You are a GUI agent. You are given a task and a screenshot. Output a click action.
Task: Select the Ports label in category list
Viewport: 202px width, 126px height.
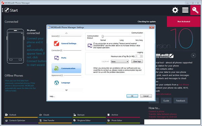point(64,58)
